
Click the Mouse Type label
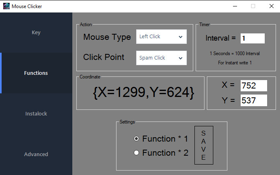(x=107, y=37)
